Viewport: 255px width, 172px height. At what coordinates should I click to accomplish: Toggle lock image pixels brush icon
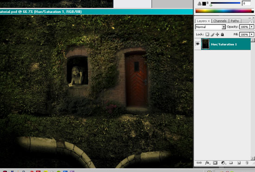pyautogui.click(x=212, y=34)
